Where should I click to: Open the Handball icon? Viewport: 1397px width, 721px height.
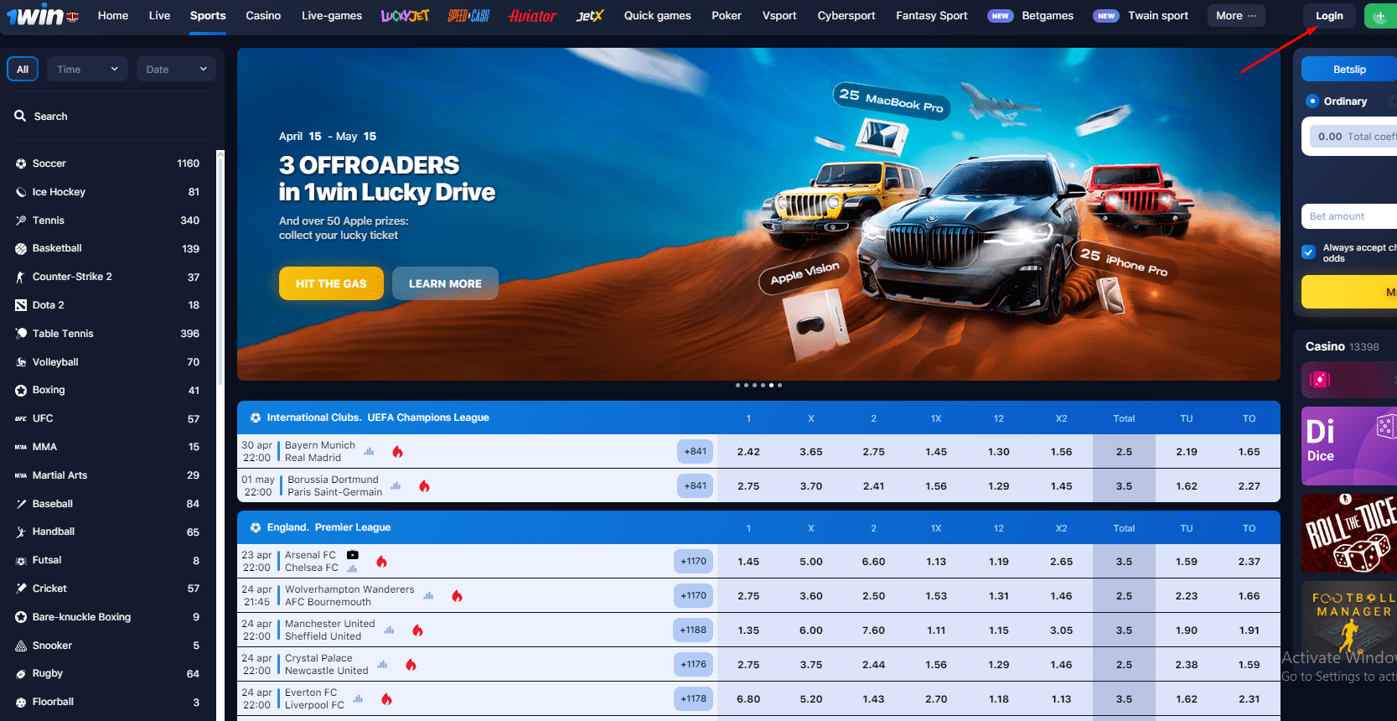pyautogui.click(x=21, y=532)
